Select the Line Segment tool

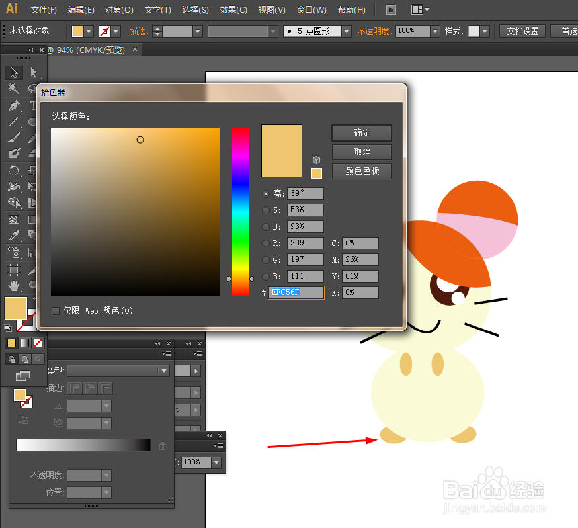coord(14,122)
